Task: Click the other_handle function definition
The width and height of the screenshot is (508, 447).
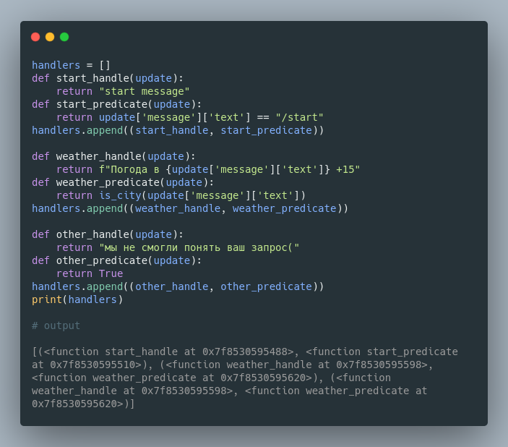Action: coord(108,234)
